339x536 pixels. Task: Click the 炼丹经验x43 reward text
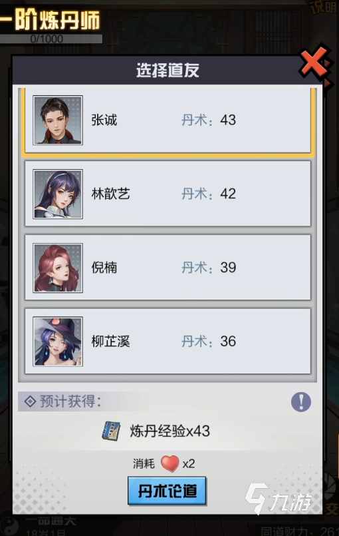(x=169, y=431)
